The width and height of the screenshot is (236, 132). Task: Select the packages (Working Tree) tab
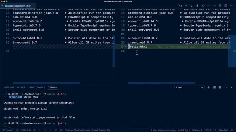[x=18, y=6]
